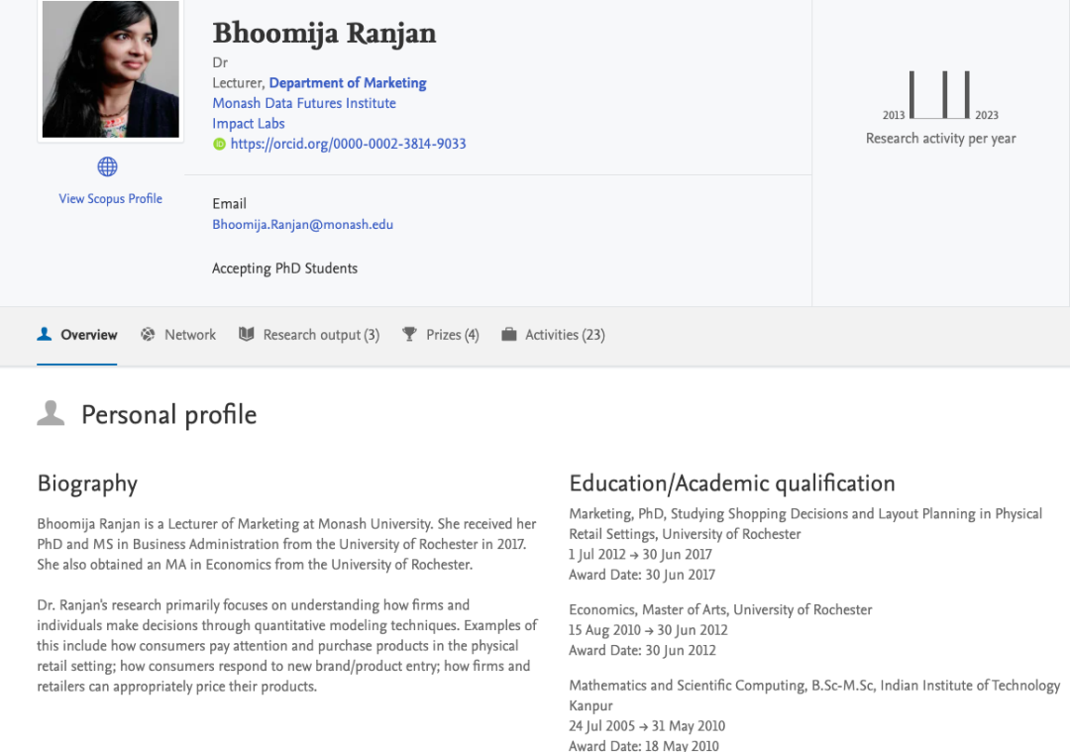The width and height of the screenshot is (1070, 752).
Task: Open the ORCID profile URL
Action: [x=348, y=144]
